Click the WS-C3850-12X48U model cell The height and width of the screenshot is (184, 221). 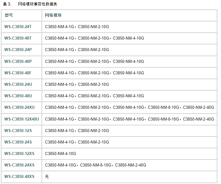(x=22, y=119)
